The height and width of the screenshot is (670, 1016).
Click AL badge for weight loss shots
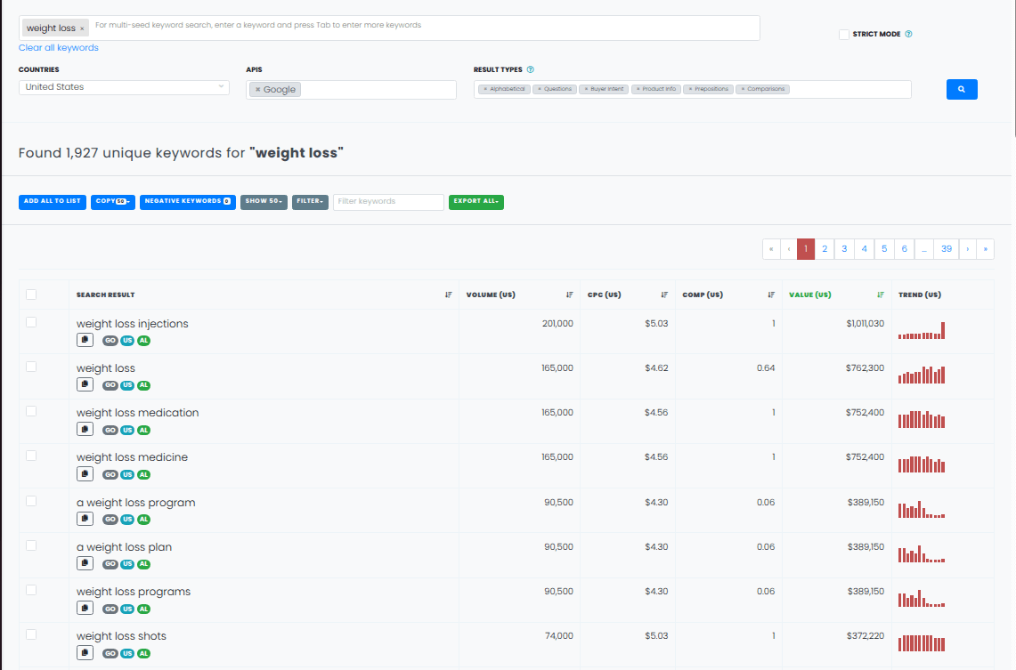click(144, 653)
